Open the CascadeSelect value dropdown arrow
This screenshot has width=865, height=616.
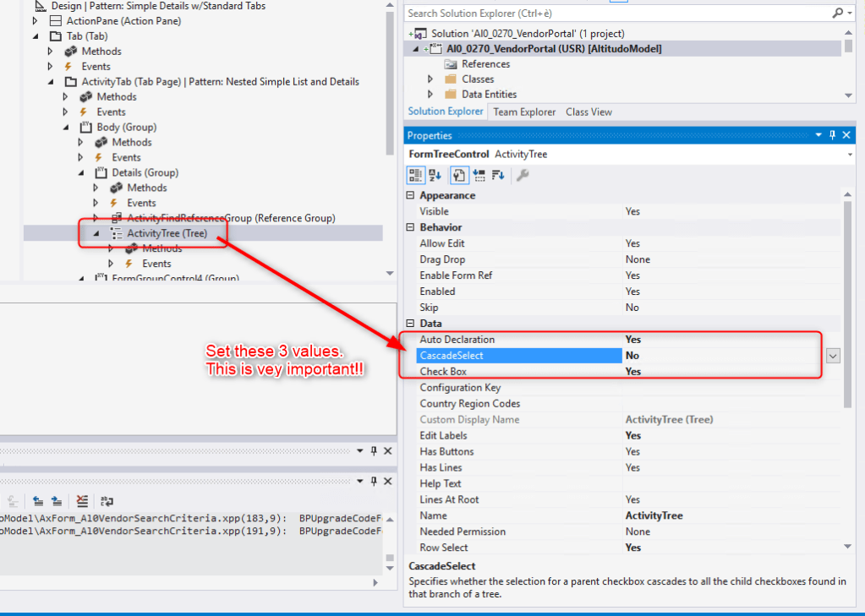click(x=833, y=356)
